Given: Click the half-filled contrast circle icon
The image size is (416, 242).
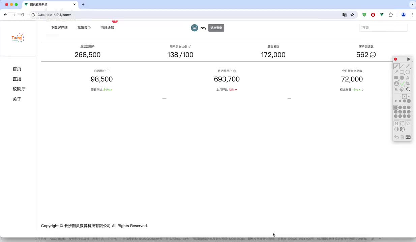Looking at the screenshot, I should (x=396, y=129).
